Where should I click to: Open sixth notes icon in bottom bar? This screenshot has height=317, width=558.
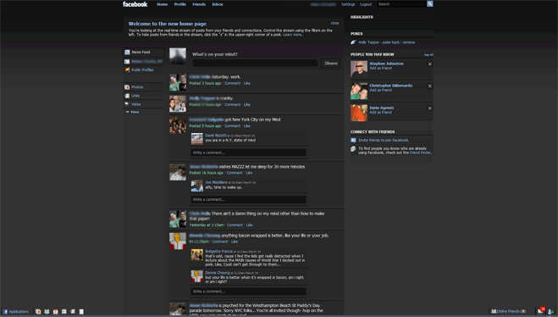click(x=81, y=311)
